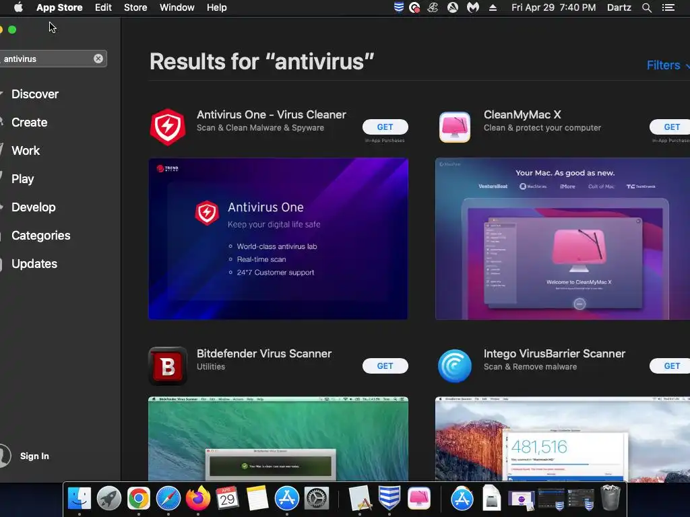This screenshot has height=517, width=690.
Task: Click subtitle "Scan & Remove malware"
Action: click(530, 367)
